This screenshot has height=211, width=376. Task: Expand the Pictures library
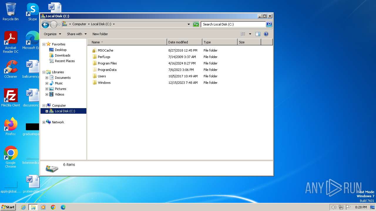click(x=47, y=89)
